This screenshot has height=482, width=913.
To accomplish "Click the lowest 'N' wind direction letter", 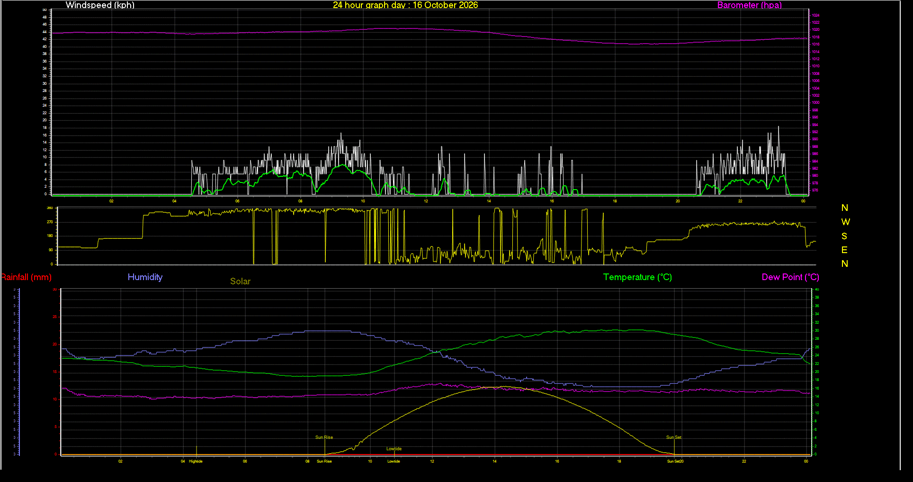I will pyautogui.click(x=845, y=264).
